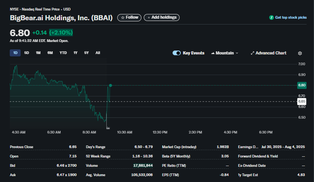
Task: Click the Market Cap (intraday) label
Action: click(x=179, y=147)
